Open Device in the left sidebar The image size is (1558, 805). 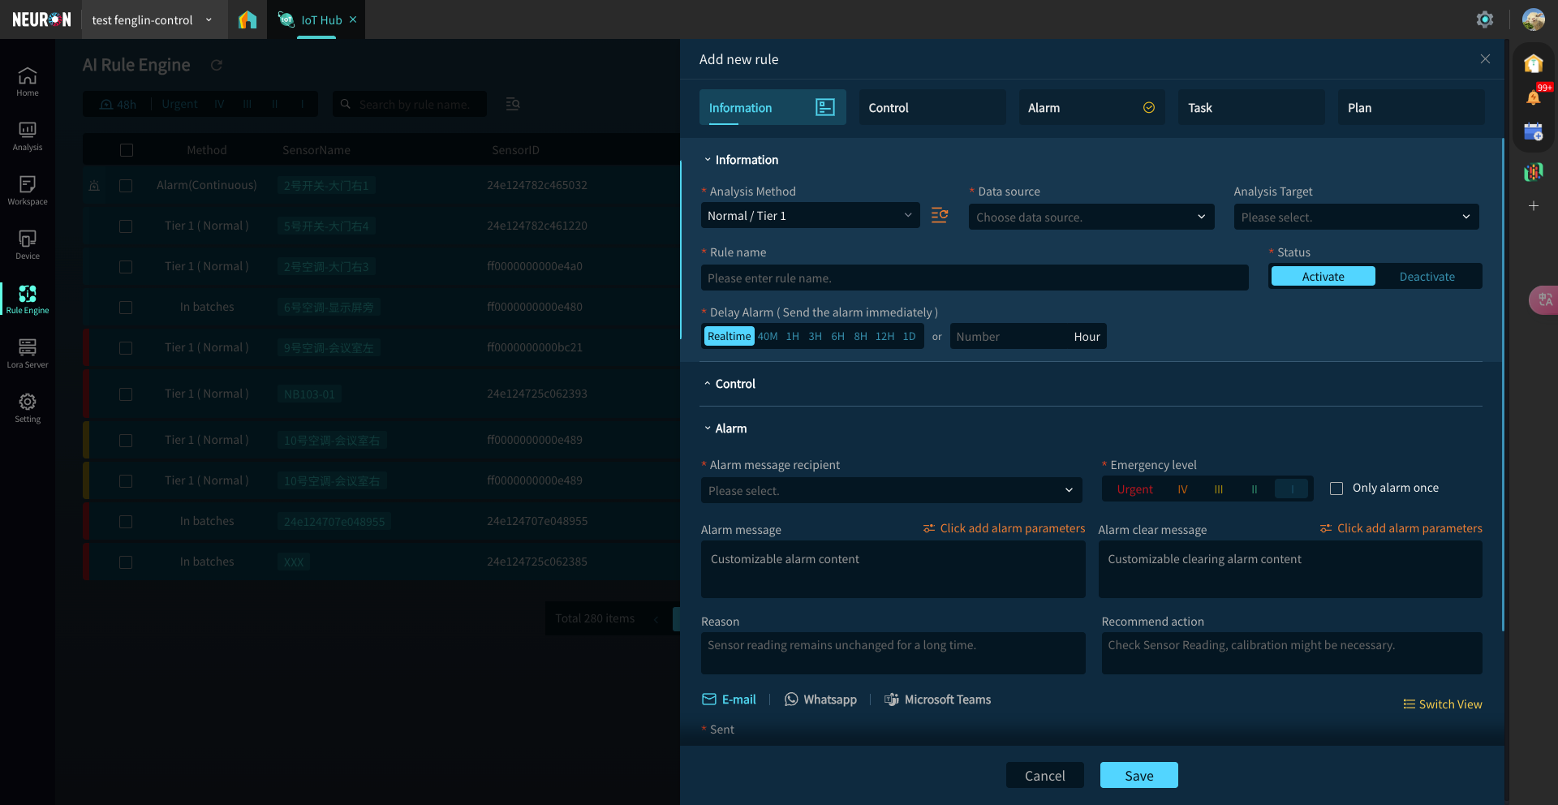tap(28, 245)
